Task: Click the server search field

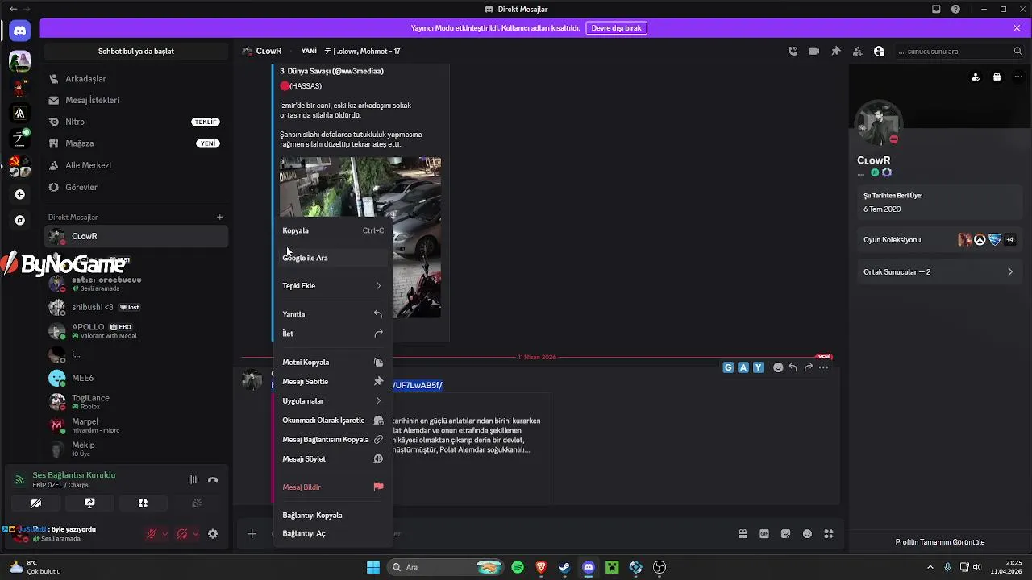Action: (x=959, y=51)
